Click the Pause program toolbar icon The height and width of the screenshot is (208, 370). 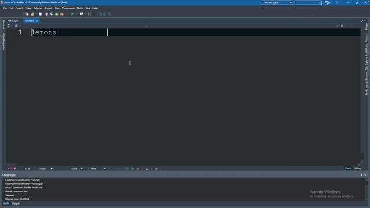[90, 14]
